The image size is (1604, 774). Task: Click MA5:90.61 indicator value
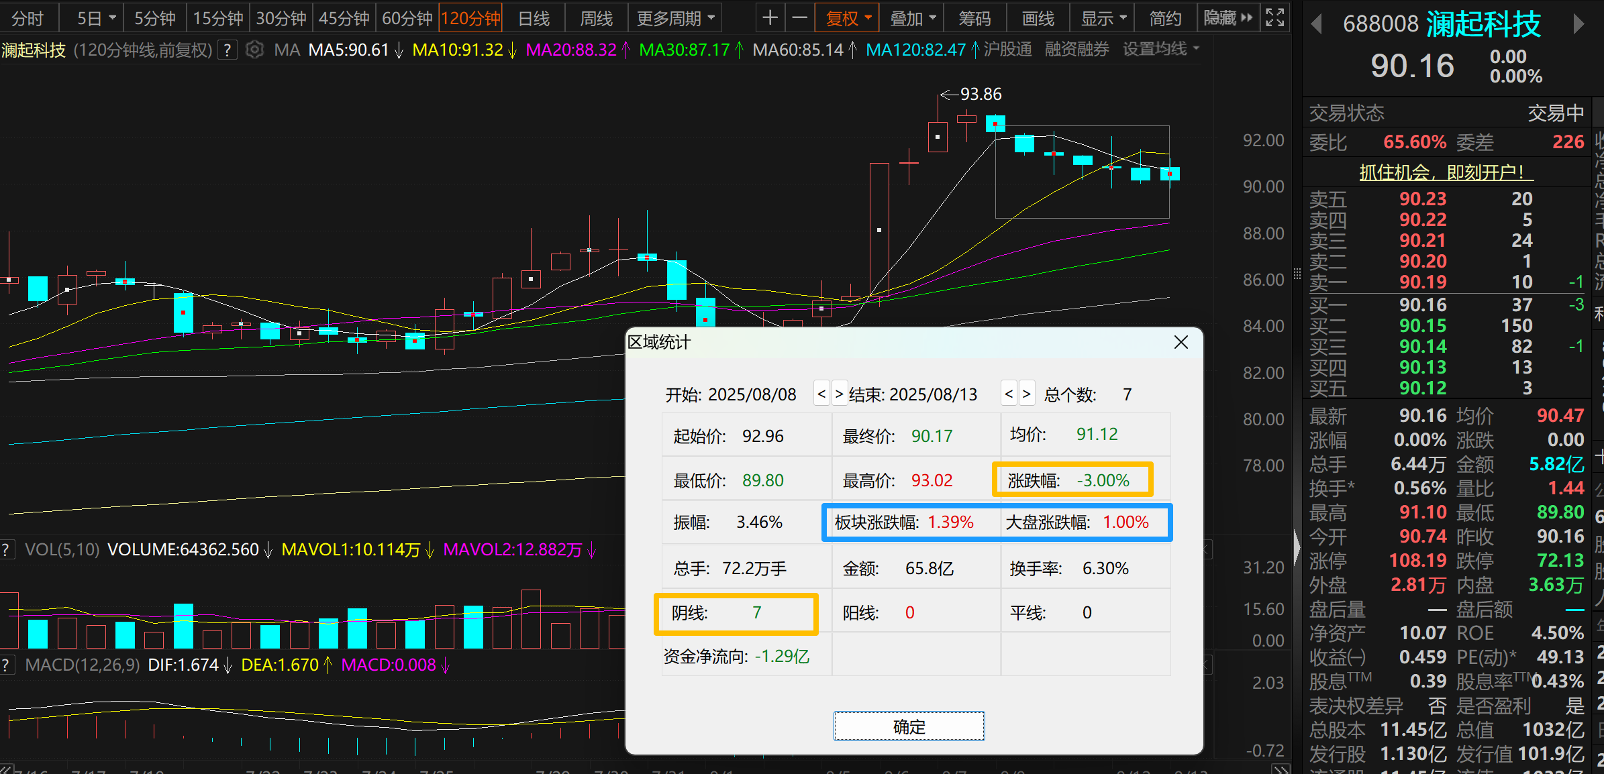click(x=356, y=50)
